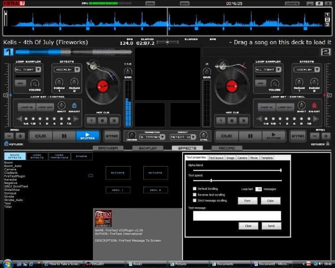Viewport: 335px width, 268px height.
Task: Enable the Vertical Scrolling checkbox
Action: (194, 189)
